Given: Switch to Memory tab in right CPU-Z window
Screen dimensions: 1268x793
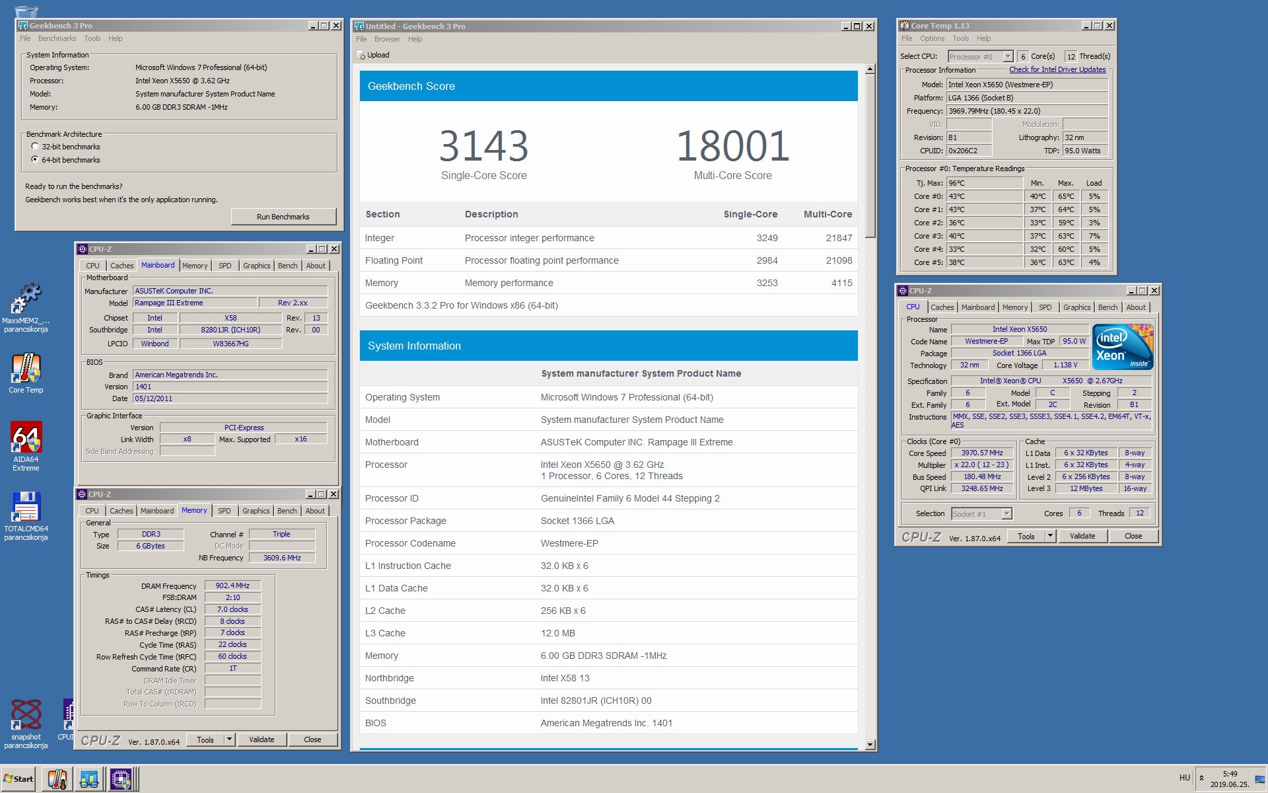Looking at the screenshot, I should [x=1014, y=307].
